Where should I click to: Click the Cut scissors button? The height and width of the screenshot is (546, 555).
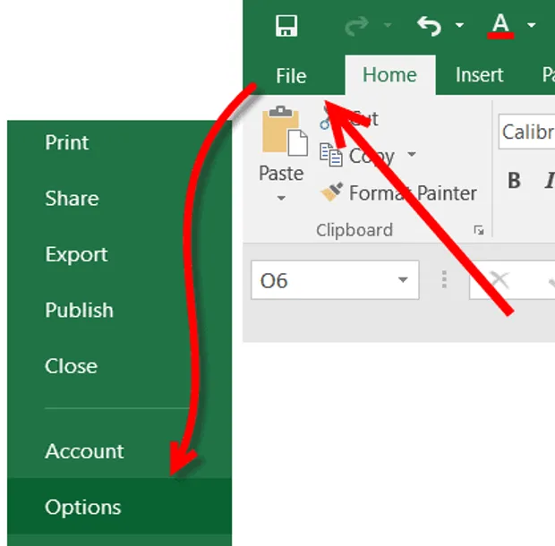349,118
